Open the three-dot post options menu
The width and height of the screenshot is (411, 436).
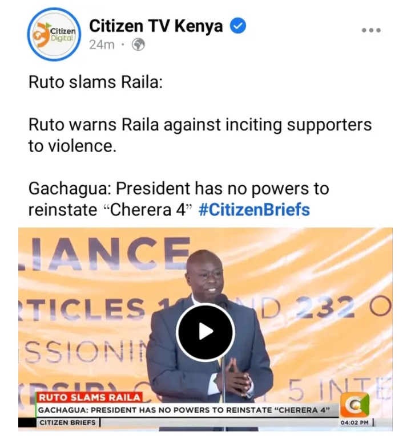pos(371,30)
